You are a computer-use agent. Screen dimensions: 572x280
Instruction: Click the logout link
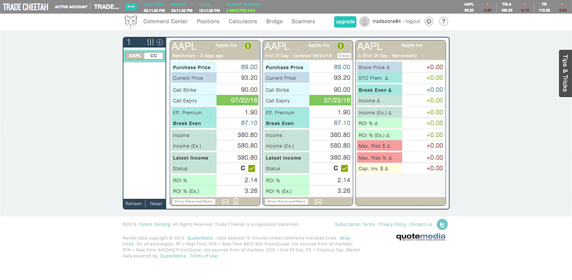[412, 22]
